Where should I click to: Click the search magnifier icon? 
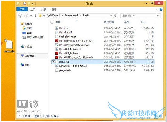158,16
